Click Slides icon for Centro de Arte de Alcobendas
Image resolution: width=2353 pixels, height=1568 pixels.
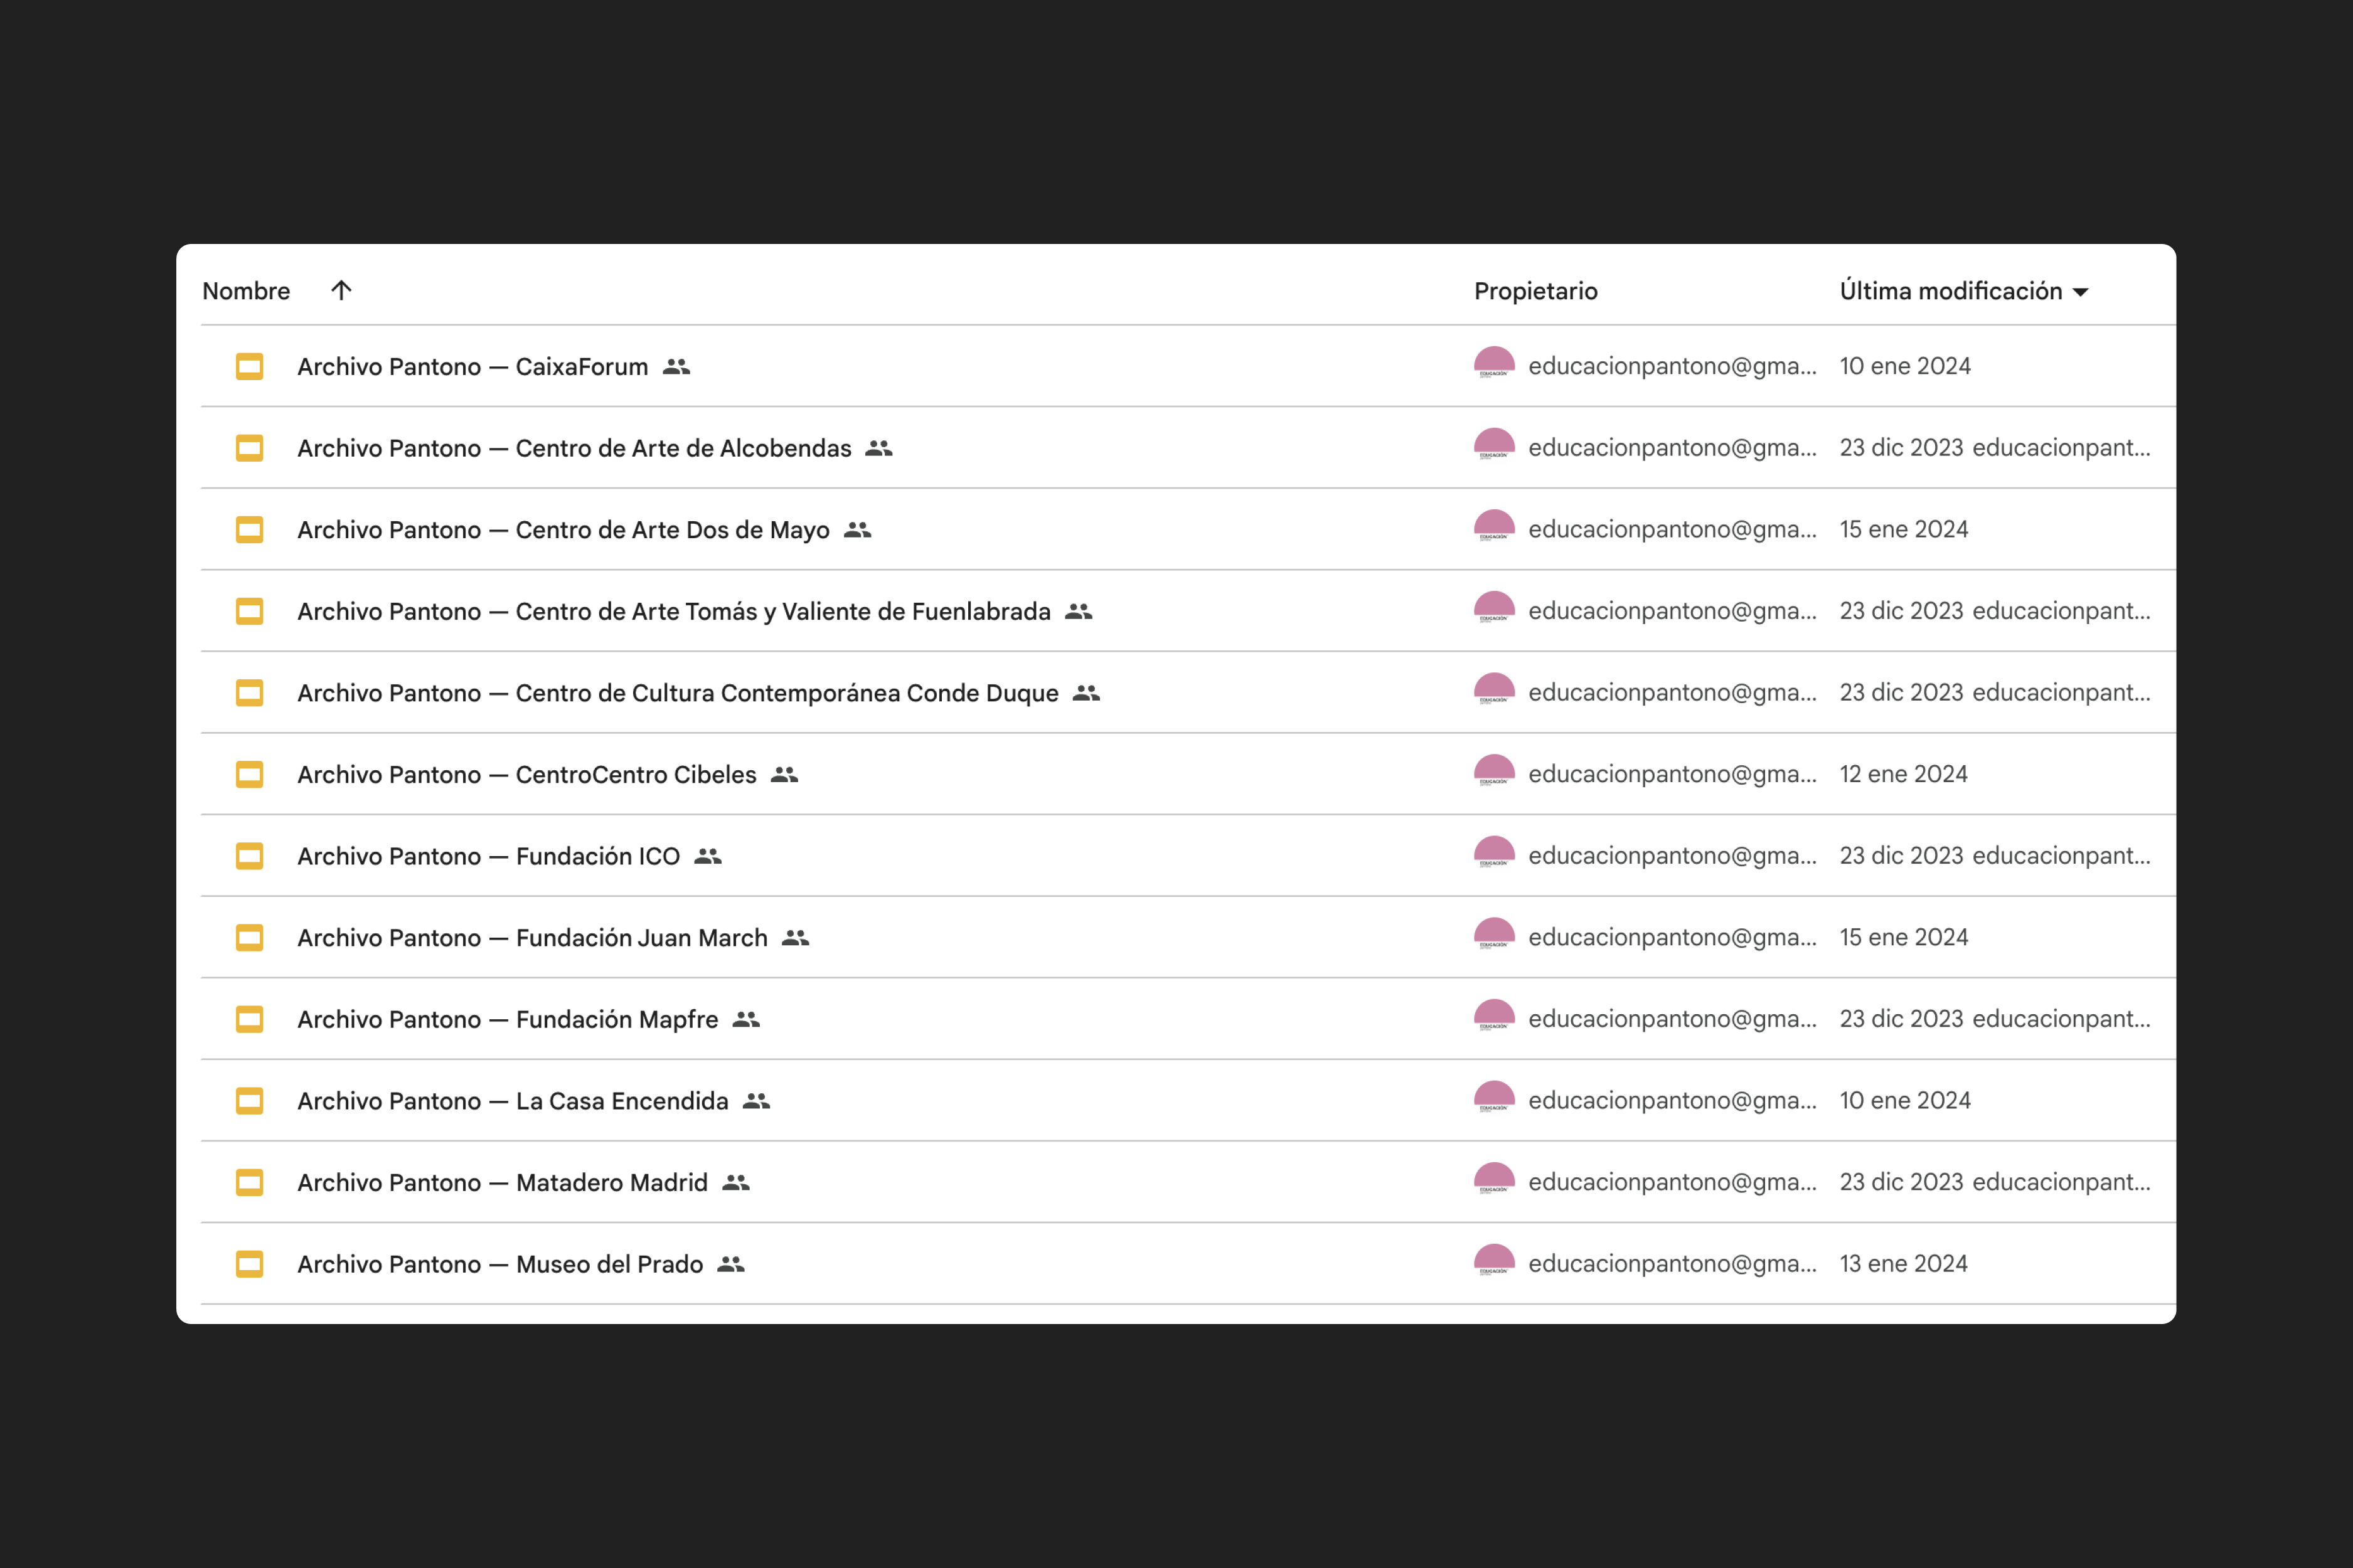click(249, 448)
